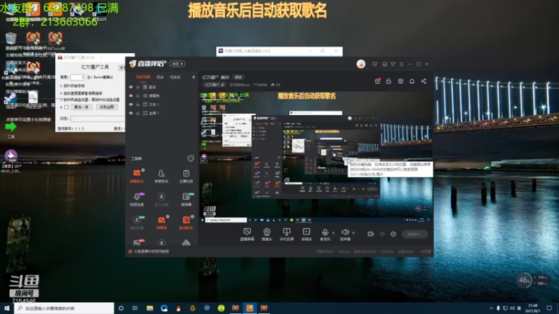Open the 虚拟形象 tool
Viewport: 559px width, 314px height.
tap(136, 223)
